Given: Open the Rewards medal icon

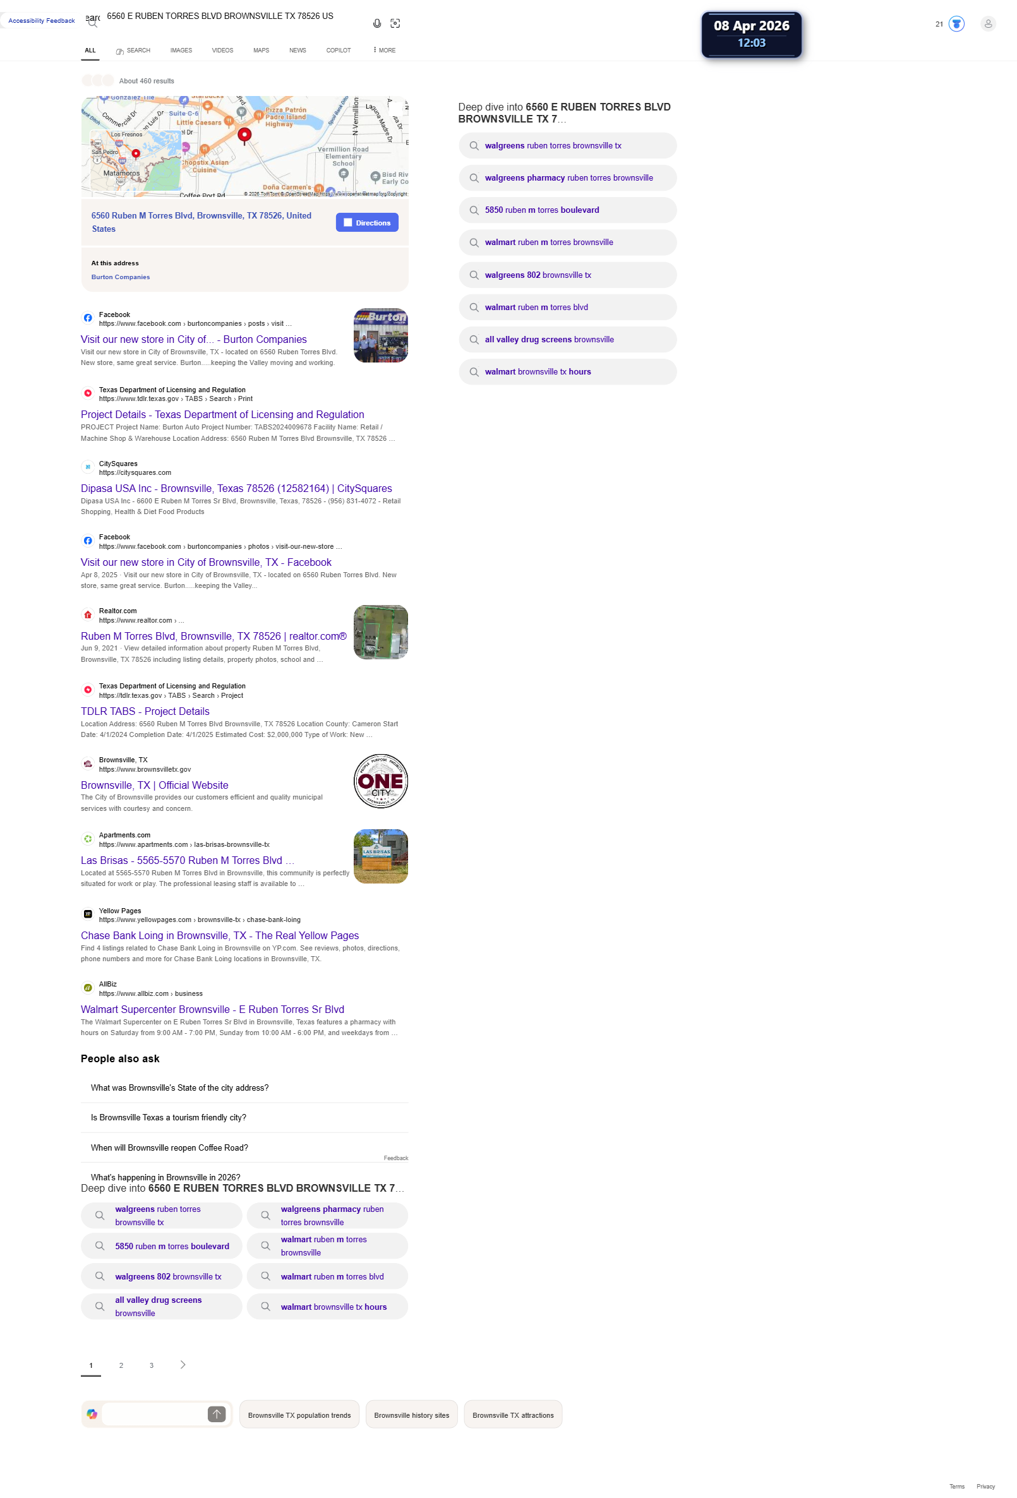Looking at the screenshot, I should (x=956, y=24).
